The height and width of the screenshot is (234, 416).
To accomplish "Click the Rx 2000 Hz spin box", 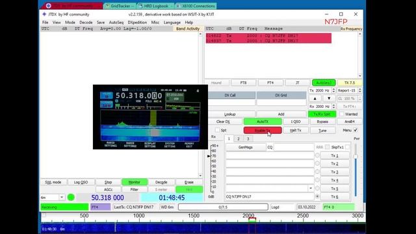I will 322,107.
